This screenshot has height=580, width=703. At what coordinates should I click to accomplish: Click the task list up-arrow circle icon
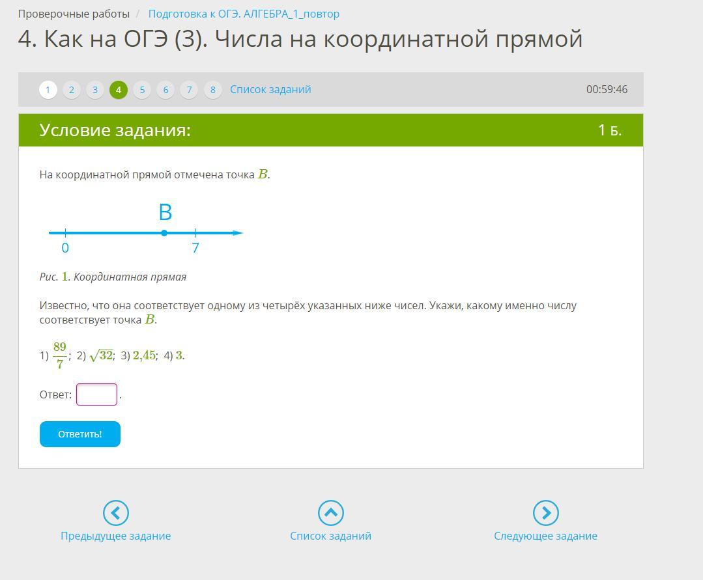(330, 513)
